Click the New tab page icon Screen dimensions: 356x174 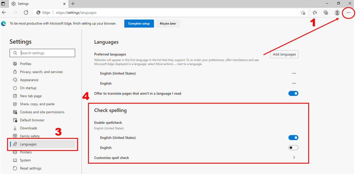[x=15, y=96]
